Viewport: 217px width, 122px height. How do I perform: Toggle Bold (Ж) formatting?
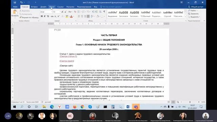(42, 16)
